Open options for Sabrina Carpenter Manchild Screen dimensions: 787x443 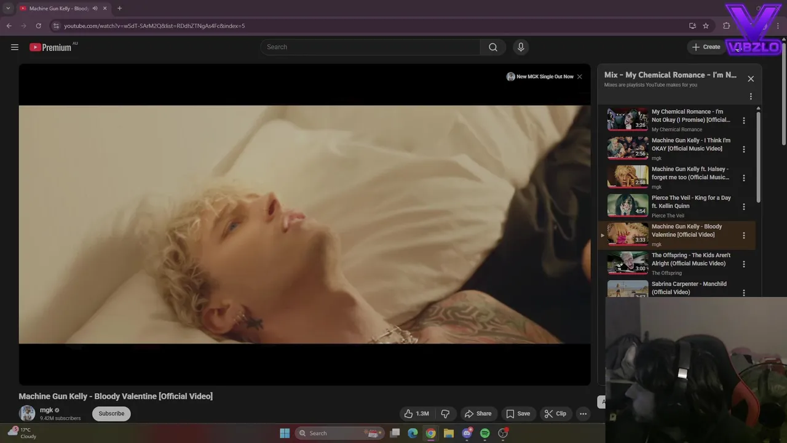[x=744, y=292]
